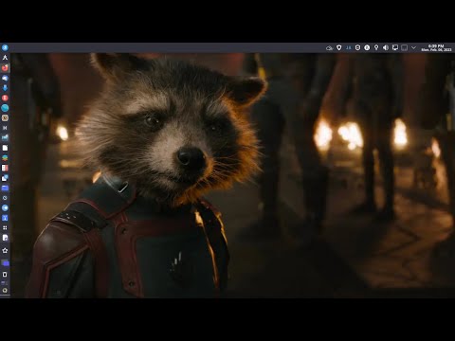The image size is (455, 341).
Task: Open the red circular dock icon
Action: pos(5,98)
